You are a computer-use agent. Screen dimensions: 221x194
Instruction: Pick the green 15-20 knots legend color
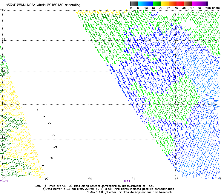[x=157, y=4]
